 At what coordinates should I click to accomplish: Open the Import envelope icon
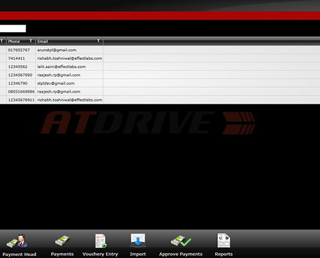[138, 240]
